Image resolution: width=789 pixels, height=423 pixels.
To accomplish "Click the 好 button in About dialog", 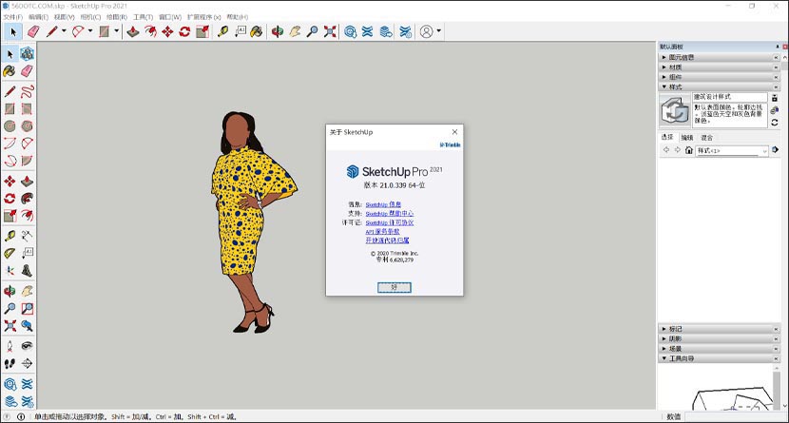I will pyautogui.click(x=394, y=286).
